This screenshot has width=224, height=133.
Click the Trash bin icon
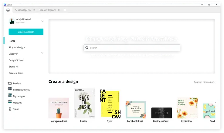(10, 109)
